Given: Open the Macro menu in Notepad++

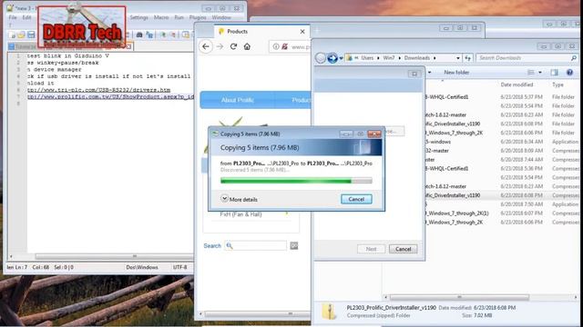Looking at the screenshot, I should [x=161, y=17].
